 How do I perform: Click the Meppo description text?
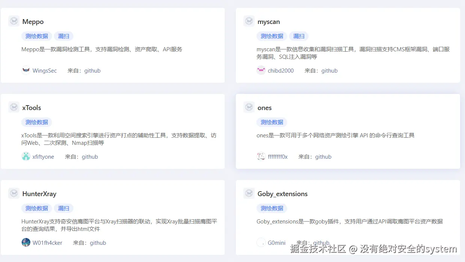102,49
